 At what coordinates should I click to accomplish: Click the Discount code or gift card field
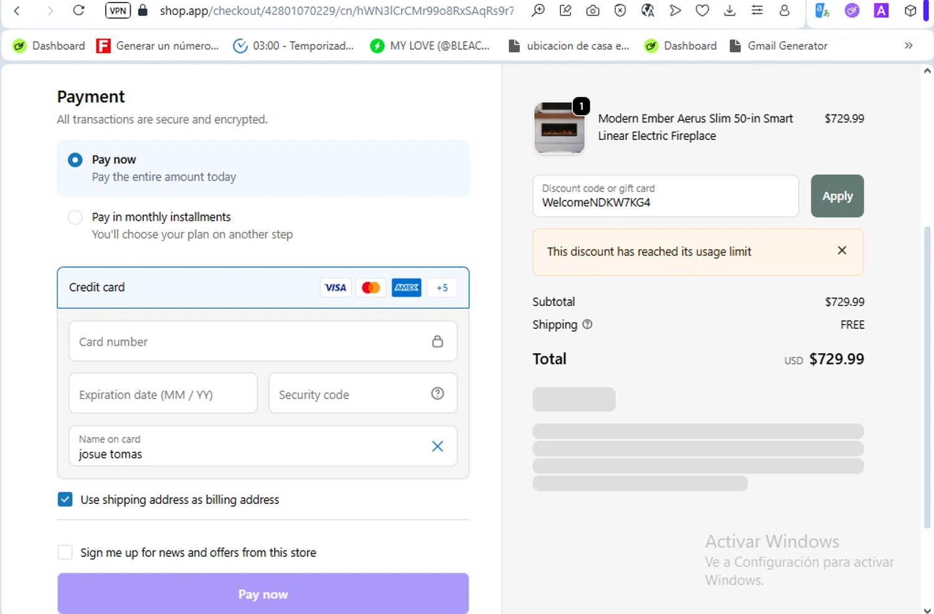pos(666,196)
